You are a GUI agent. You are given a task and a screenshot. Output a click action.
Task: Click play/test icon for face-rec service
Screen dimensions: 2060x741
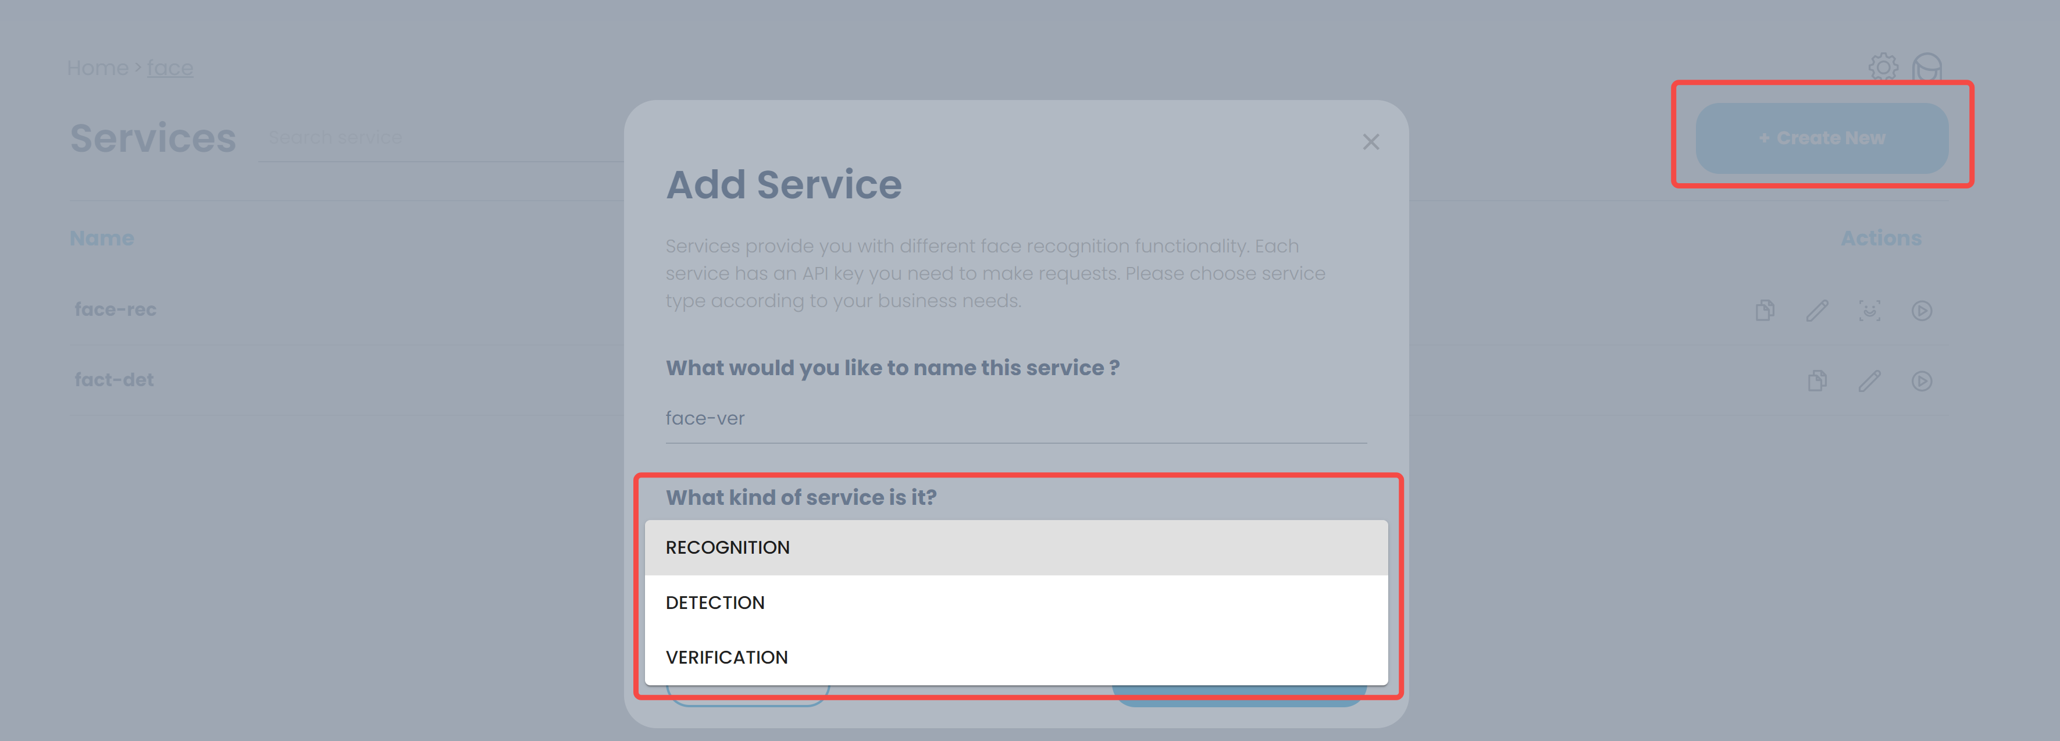[x=1922, y=310]
